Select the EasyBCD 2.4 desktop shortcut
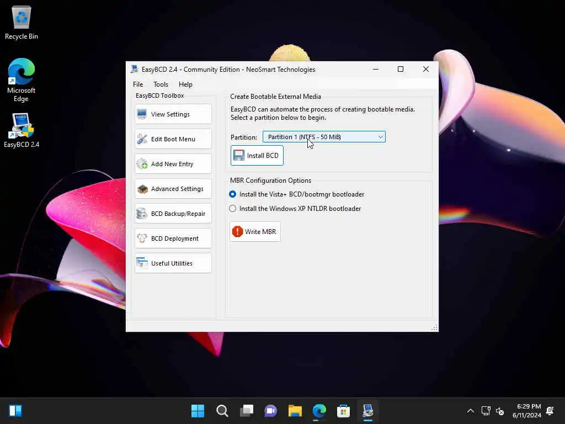 (22, 130)
